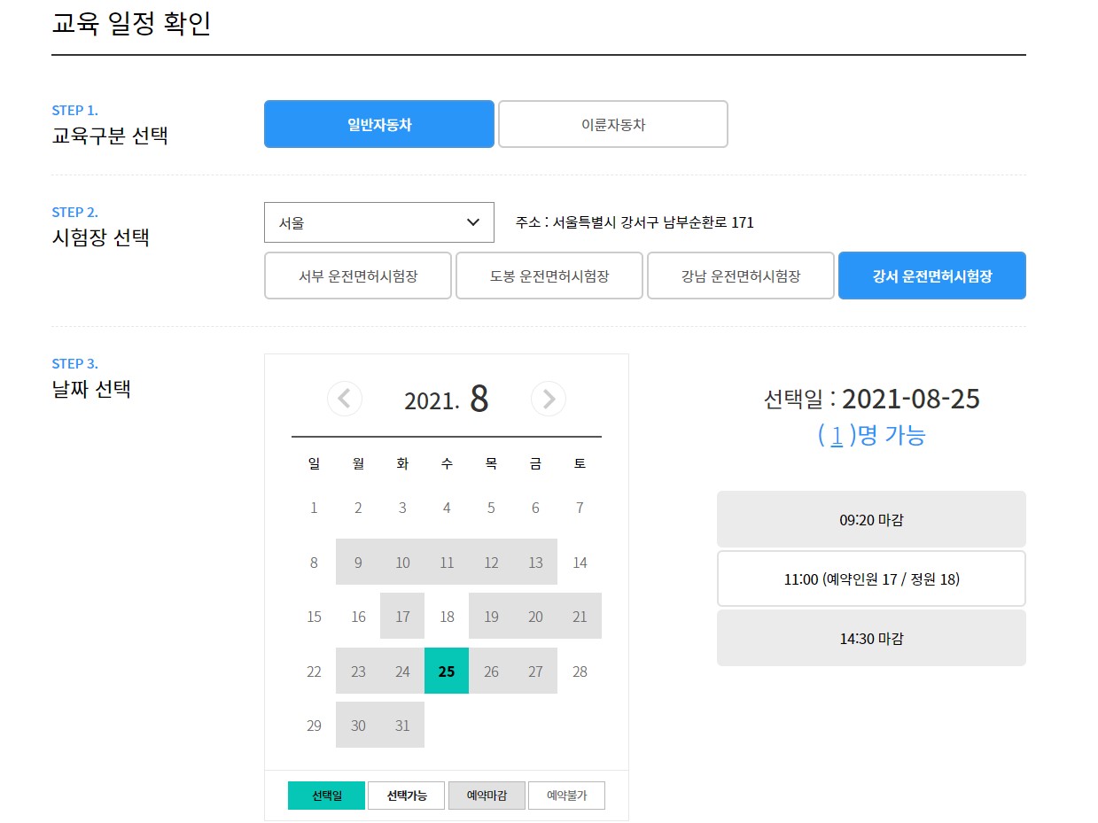Click the 선택일 legend swatch
This screenshot has height=823, width=1098.
(326, 796)
